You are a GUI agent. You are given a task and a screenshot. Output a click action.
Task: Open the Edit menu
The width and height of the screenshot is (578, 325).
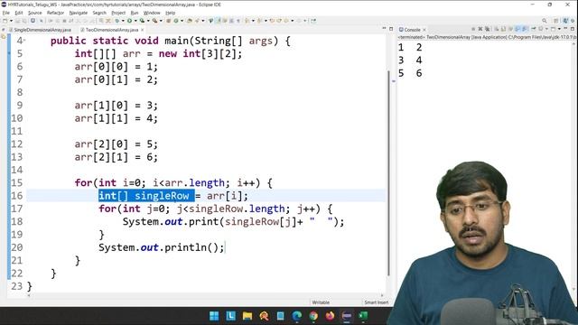tap(19, 13)
